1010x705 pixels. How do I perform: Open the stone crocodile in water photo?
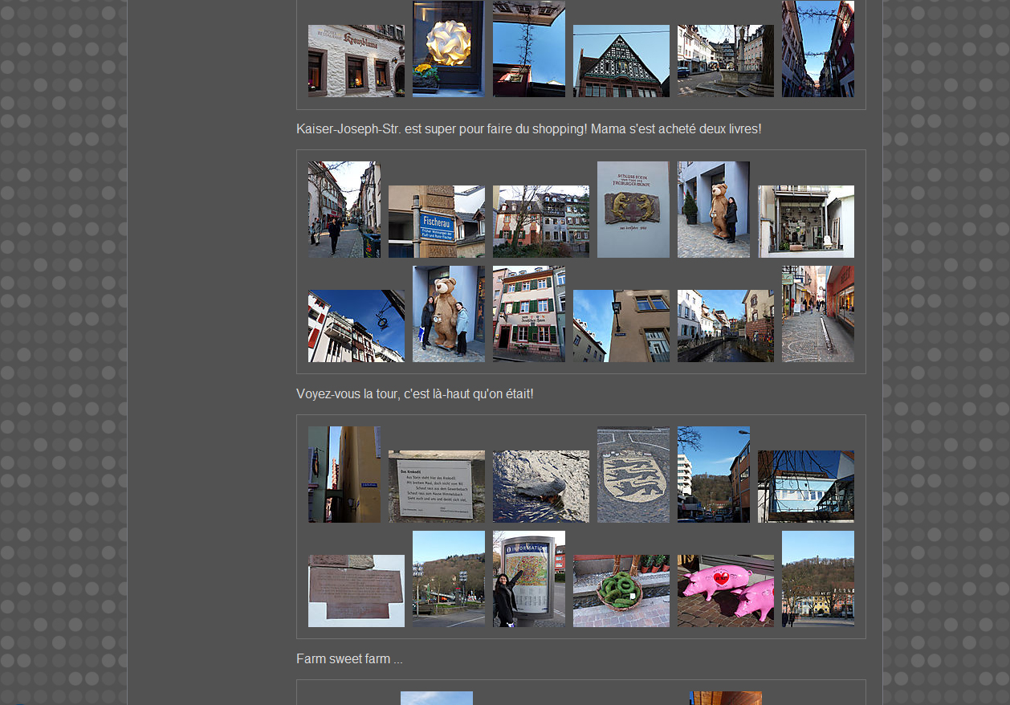pos(540,487)
